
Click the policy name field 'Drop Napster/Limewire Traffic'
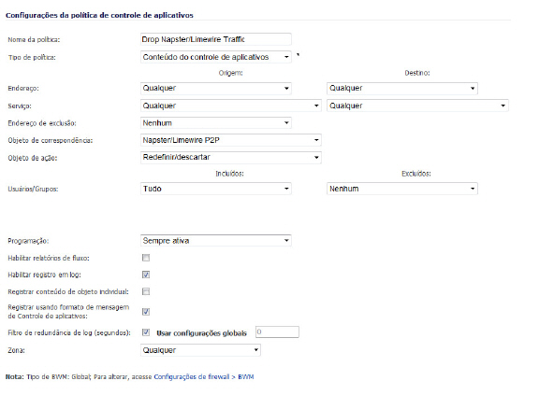tap(216, 39)
